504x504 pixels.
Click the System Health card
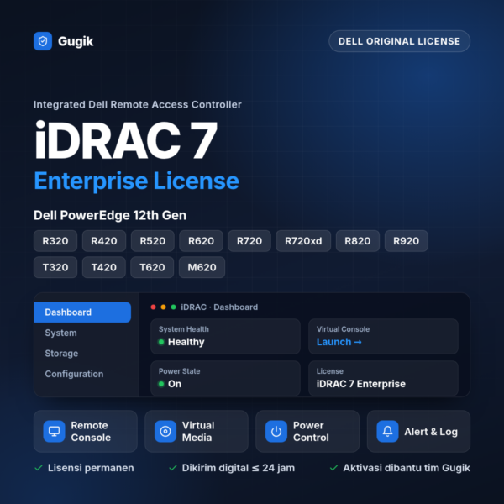pos(225,337)
